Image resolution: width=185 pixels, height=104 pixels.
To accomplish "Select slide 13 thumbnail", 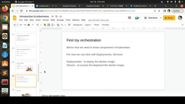I will pos(26,67).
